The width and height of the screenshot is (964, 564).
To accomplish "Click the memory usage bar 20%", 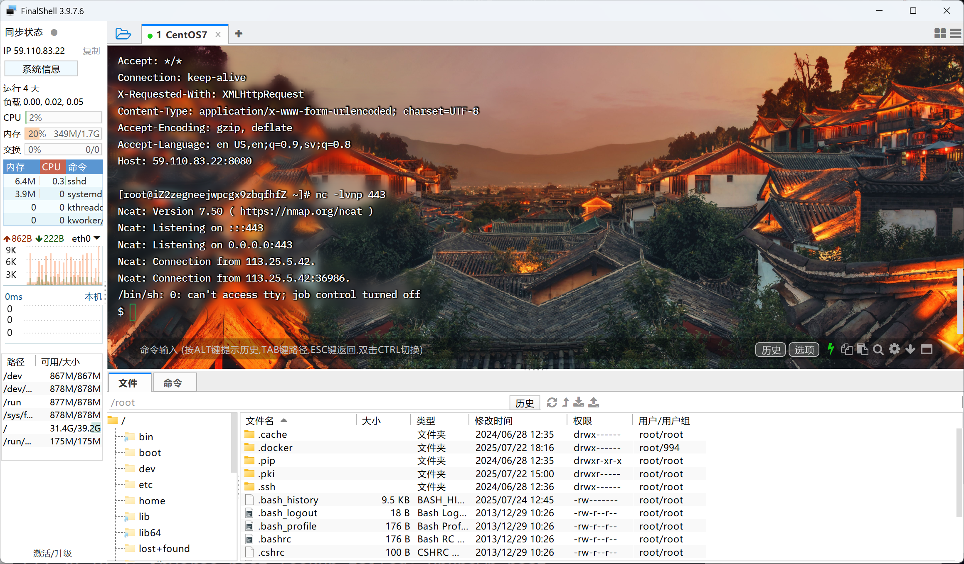I will coord(64,134).
